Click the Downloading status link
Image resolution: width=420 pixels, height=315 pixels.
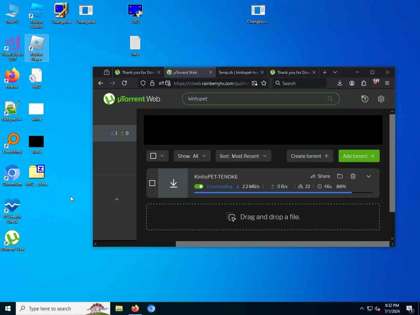220,186
